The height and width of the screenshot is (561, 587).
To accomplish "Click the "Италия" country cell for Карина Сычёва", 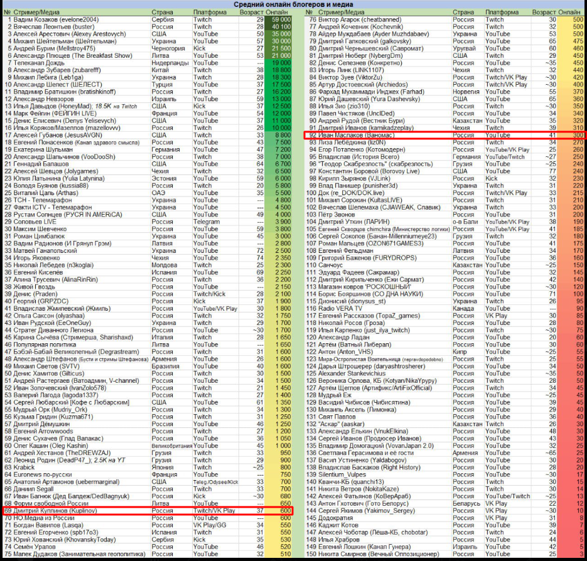I will [x=162, y=337].
